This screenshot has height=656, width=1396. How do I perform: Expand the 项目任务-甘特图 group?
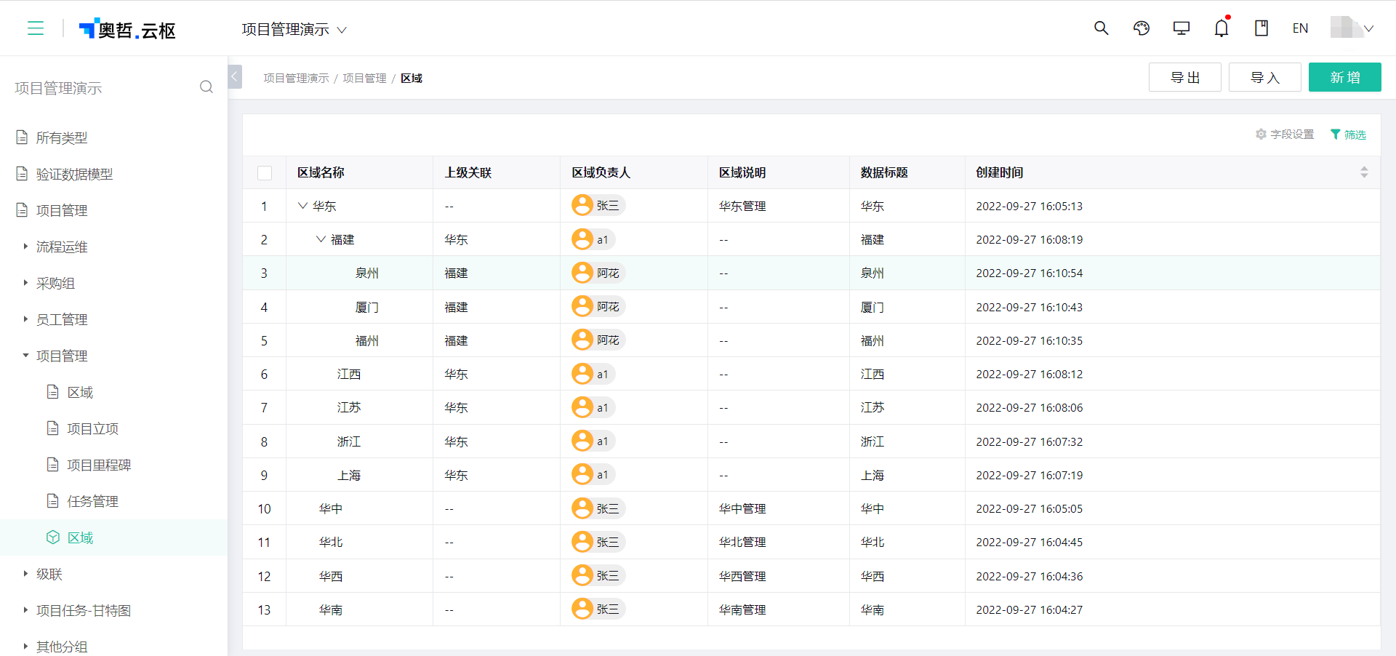(x=84, y=610)
